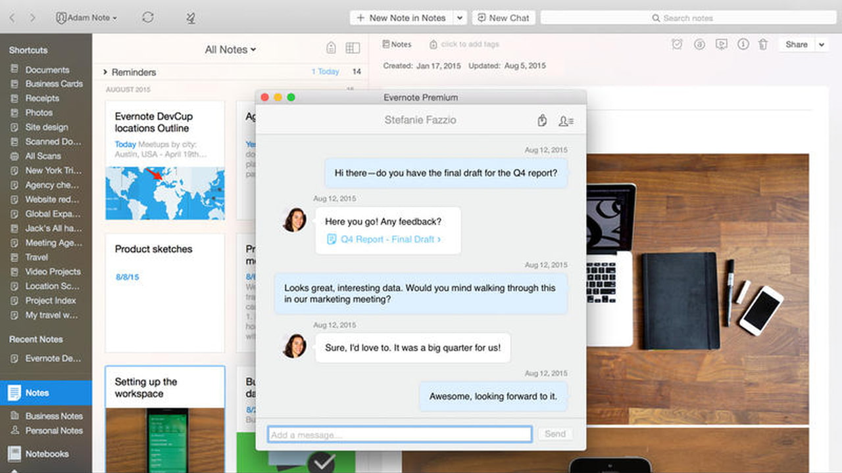Click the desk photo in the note
842x473 pixels.
tap(697, 289)
